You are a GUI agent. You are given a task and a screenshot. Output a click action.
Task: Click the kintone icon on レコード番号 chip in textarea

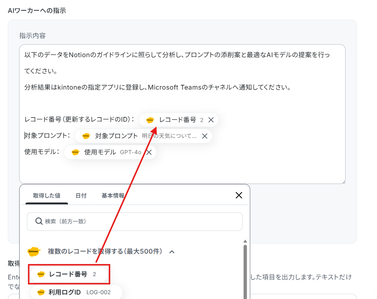pyautogui.click(x=150, y=120)
